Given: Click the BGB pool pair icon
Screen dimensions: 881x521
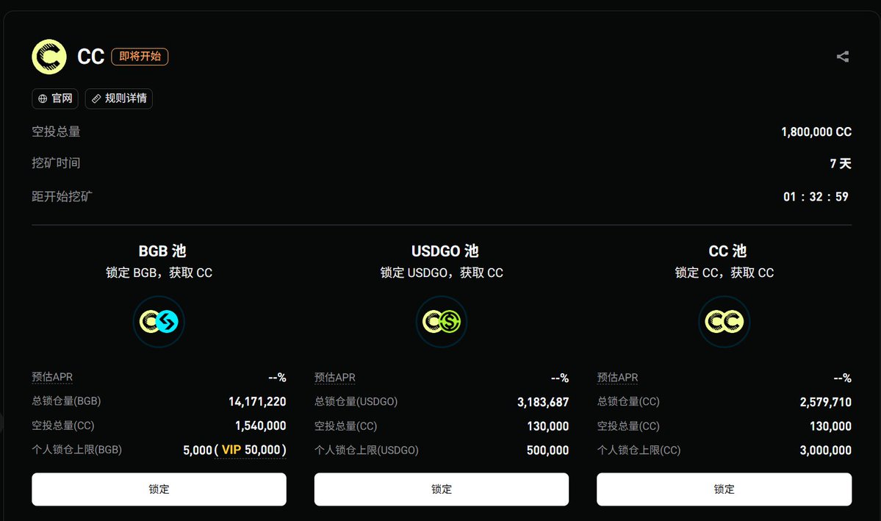Looking at the screenshot, I should point(159,321).
